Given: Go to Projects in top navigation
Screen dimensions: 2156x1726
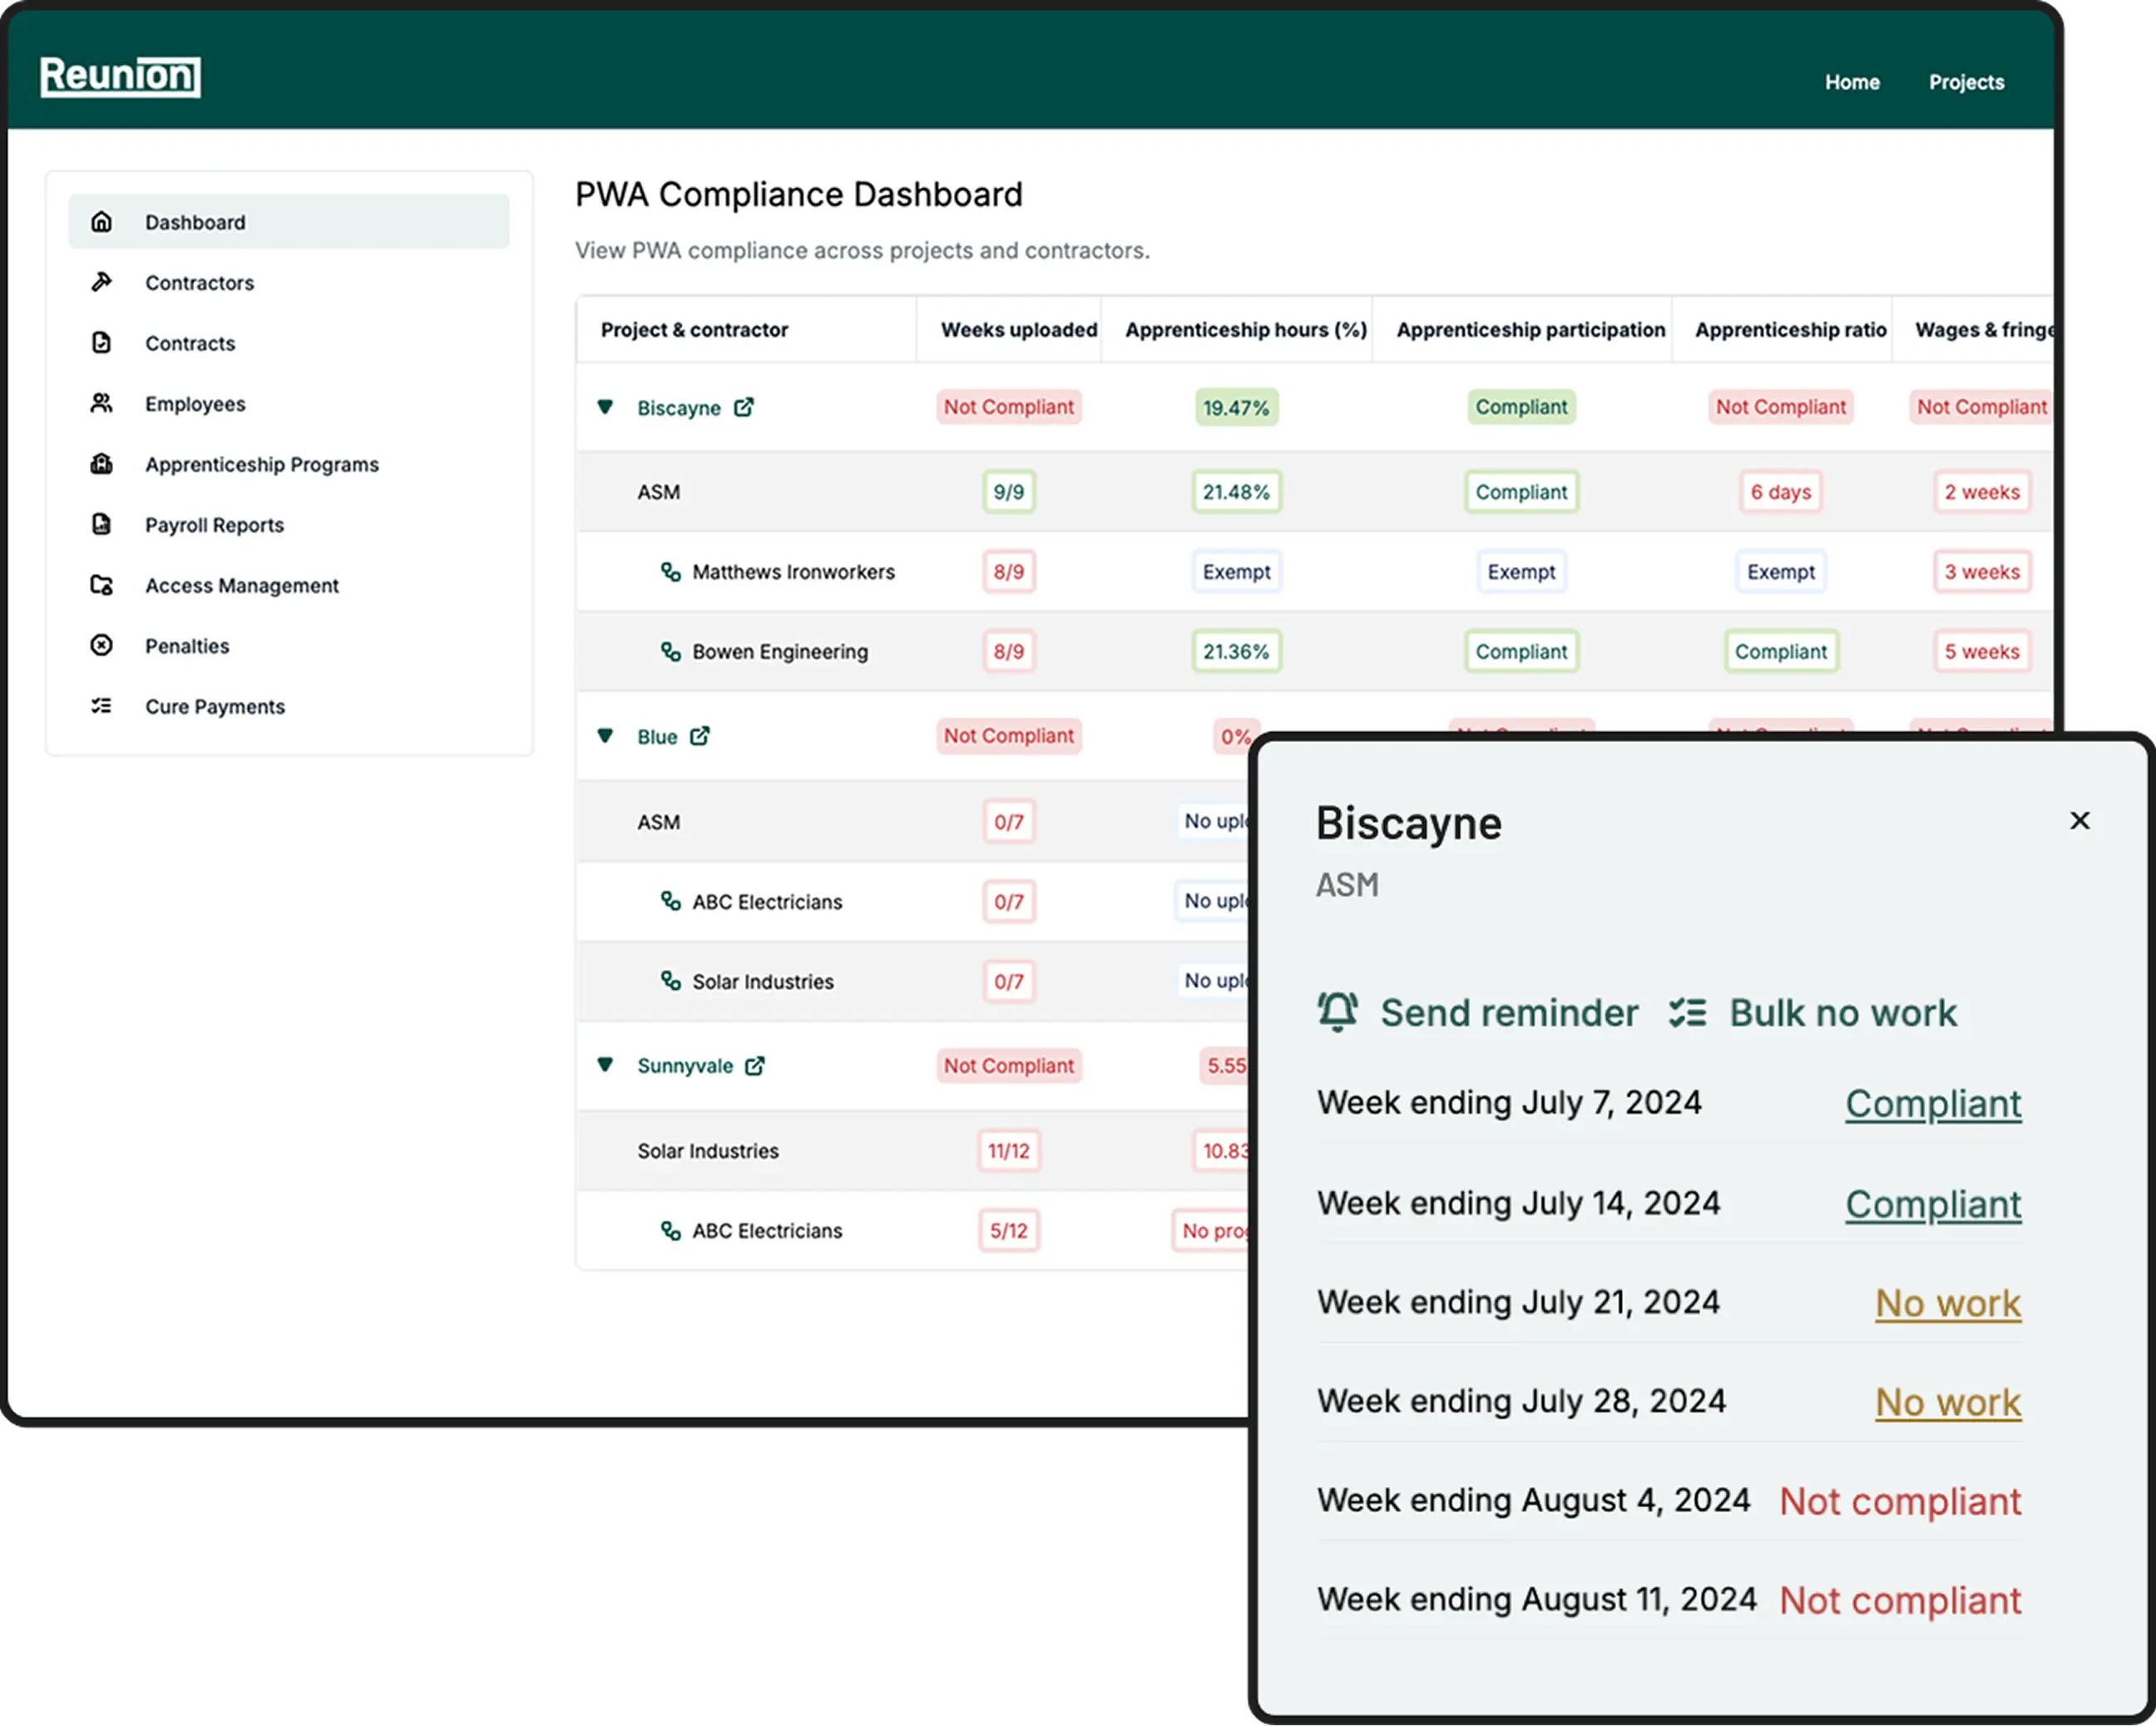Looking at the screenshot, I should point(1966,82).
